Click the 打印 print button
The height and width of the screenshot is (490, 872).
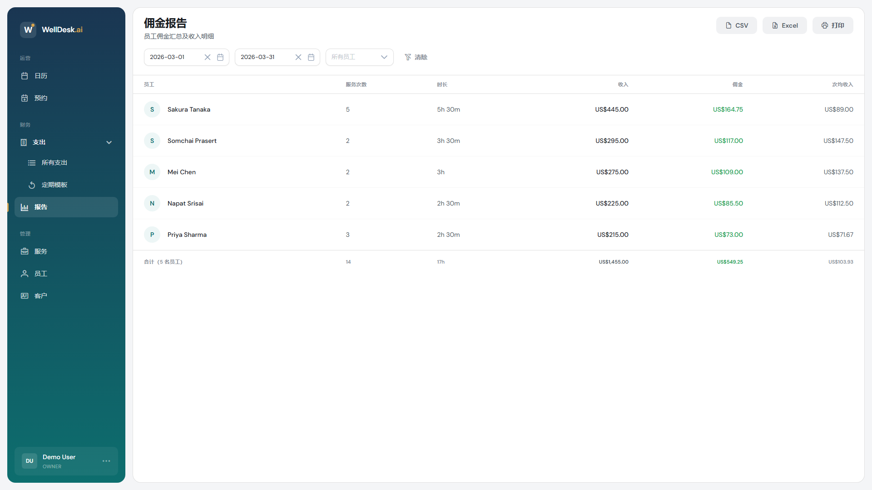pos(832,25)
